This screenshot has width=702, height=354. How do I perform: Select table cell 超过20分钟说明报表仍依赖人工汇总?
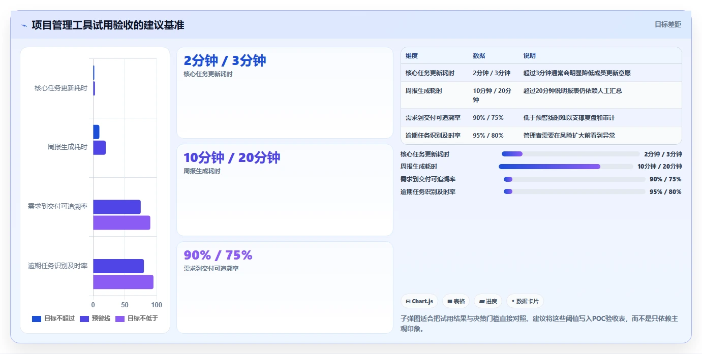(x=572, y=91)
